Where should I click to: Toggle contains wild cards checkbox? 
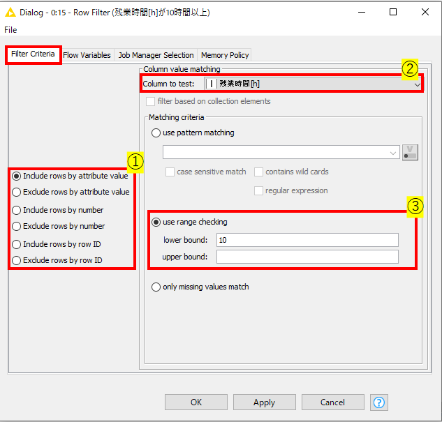click(258, 172)
